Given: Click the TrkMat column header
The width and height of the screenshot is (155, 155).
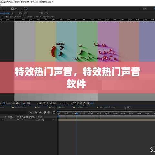Looking at the screenshot, I should (11, 117).
